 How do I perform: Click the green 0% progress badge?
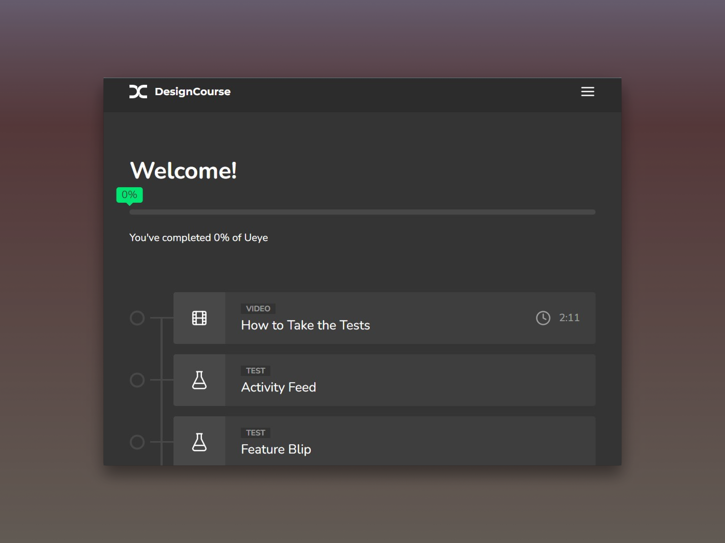click(x=129, y=194)
